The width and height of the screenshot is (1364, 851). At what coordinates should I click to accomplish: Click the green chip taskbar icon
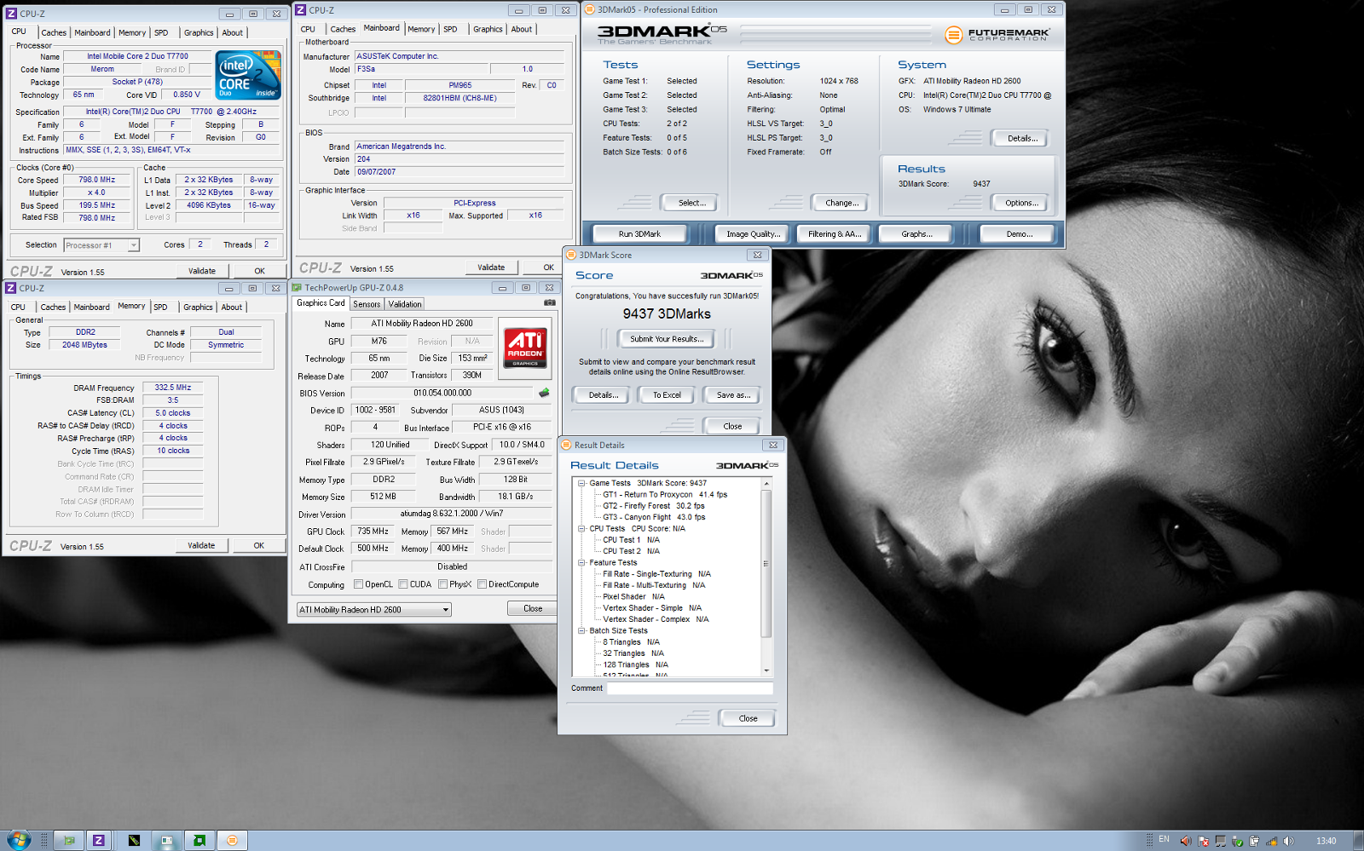point(199,840)
